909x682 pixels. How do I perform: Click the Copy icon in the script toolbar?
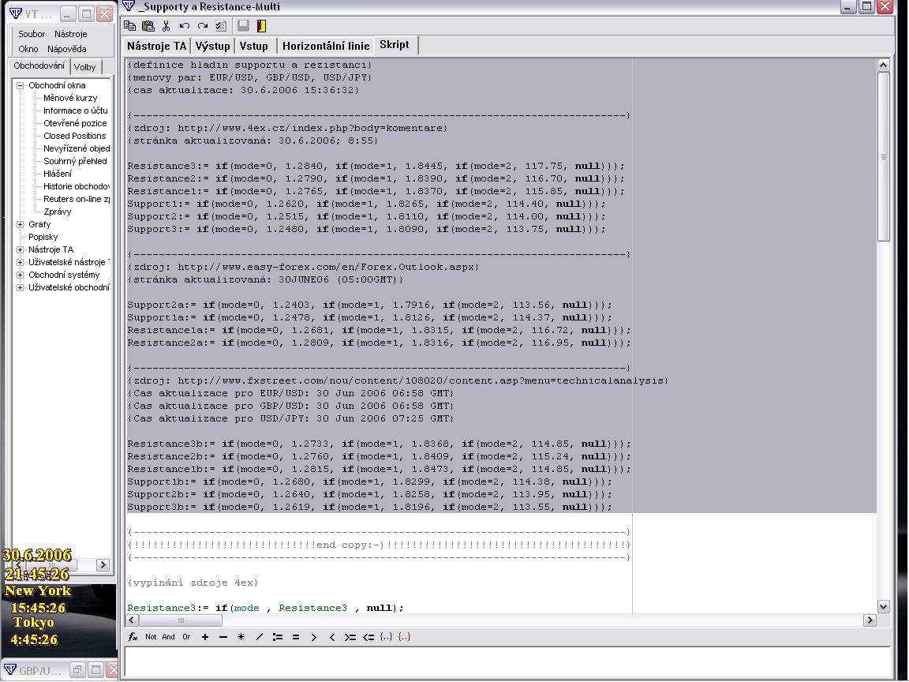coord(130,26)
